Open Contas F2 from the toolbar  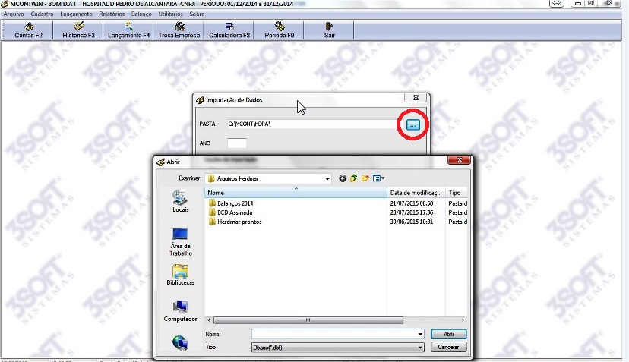[28, 30]
